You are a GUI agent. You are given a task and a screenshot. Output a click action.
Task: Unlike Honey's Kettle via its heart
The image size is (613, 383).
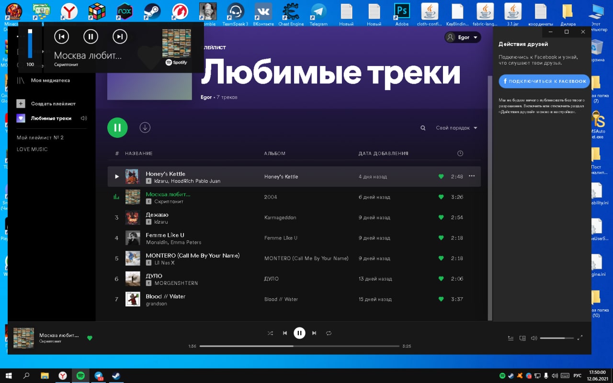click(441, 177)
